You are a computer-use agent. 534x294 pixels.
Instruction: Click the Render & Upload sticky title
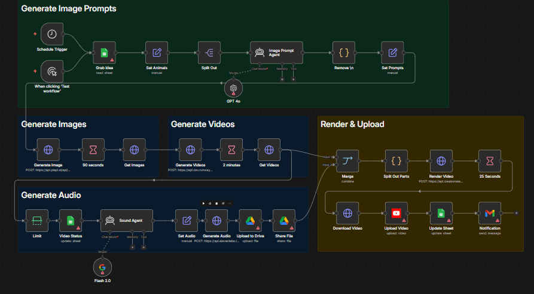(352, 124)
